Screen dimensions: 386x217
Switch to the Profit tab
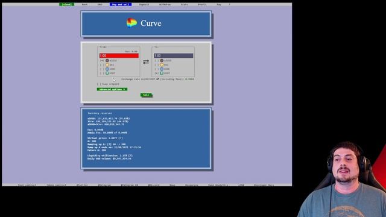point(203,4)
